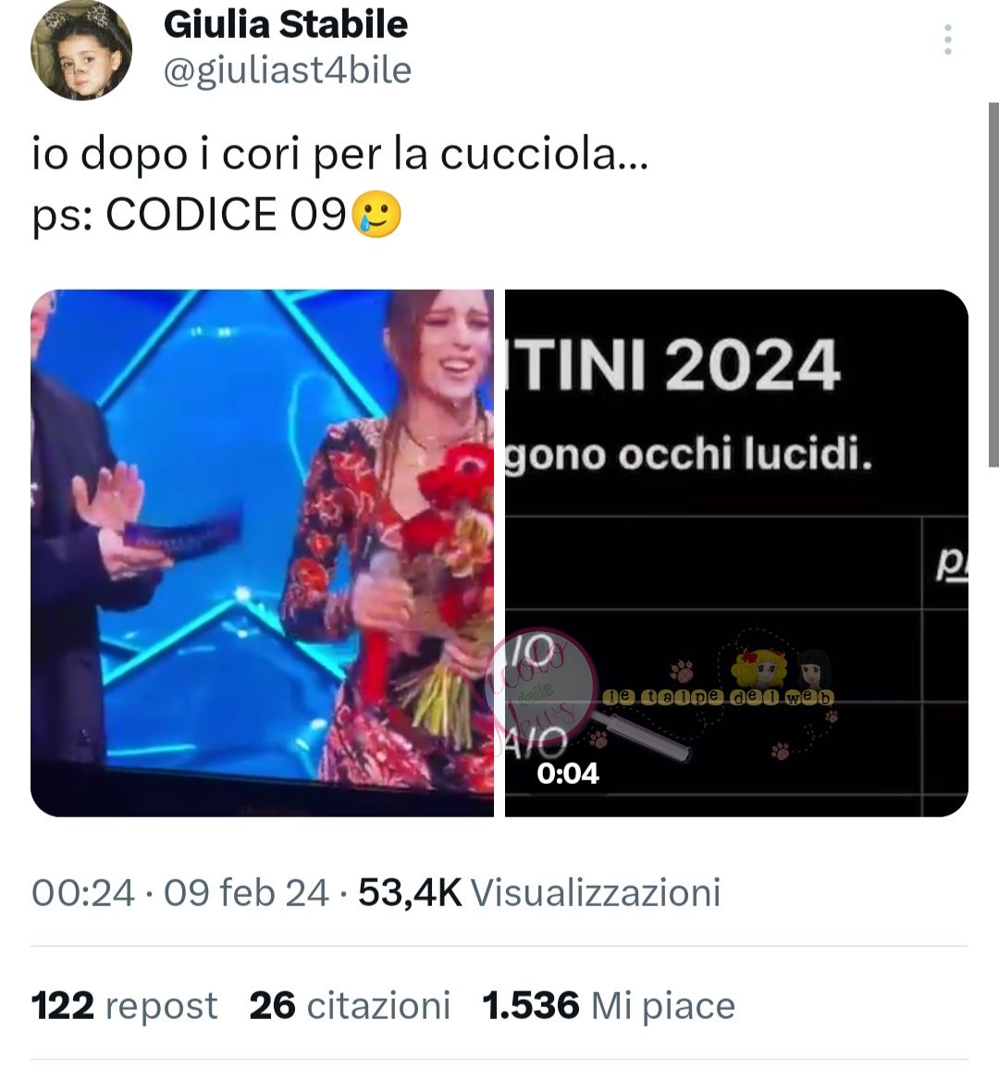Click the 'le talpe del web' watermark
Viewport: 999px width, 1069px height.
point(718,697)
